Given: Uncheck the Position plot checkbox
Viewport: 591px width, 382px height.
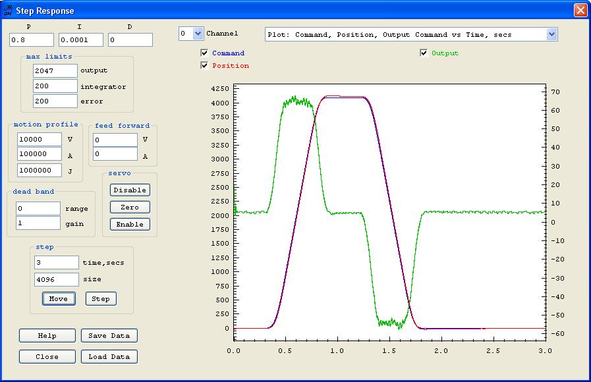Looking at the screenshot, I should (x=205, y=66).
